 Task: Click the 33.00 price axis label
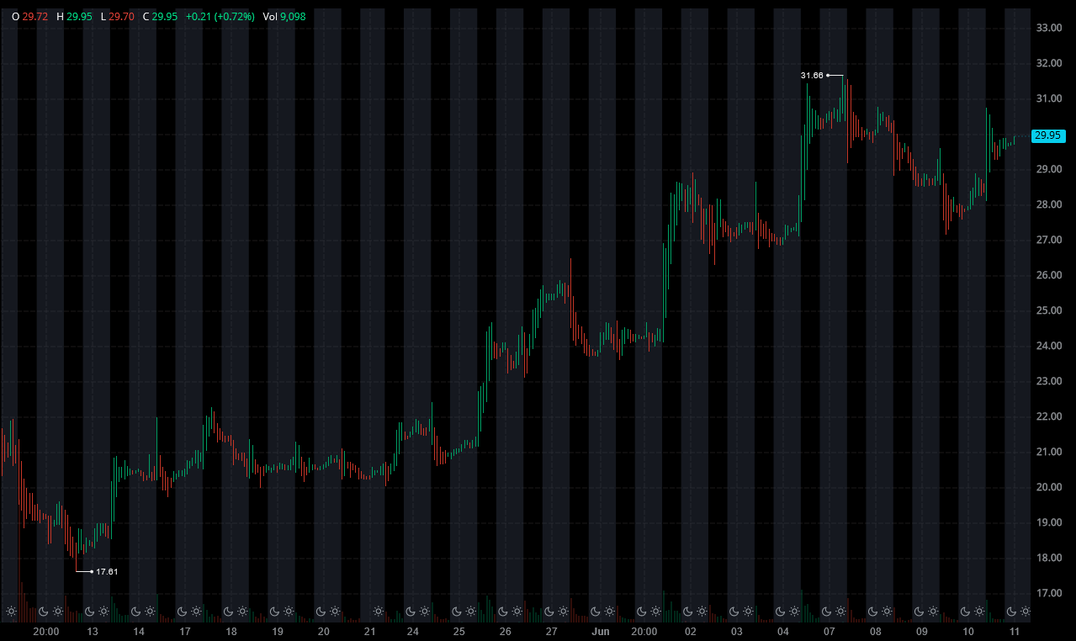pos(1047,28)
